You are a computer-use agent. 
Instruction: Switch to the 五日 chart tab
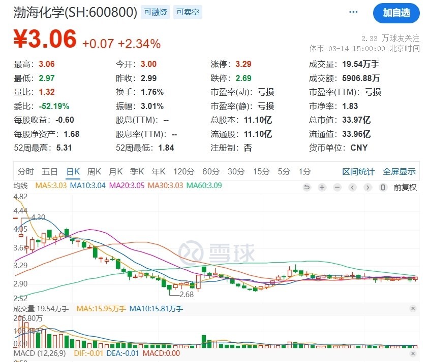(49, 172)
